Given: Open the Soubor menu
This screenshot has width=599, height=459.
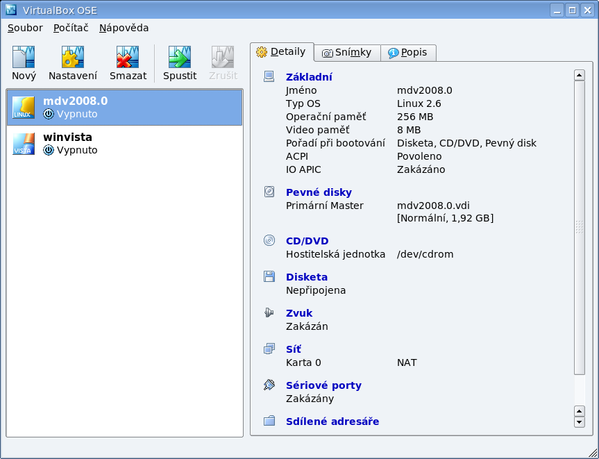Looking at the screenshot, I should point(25,28).
